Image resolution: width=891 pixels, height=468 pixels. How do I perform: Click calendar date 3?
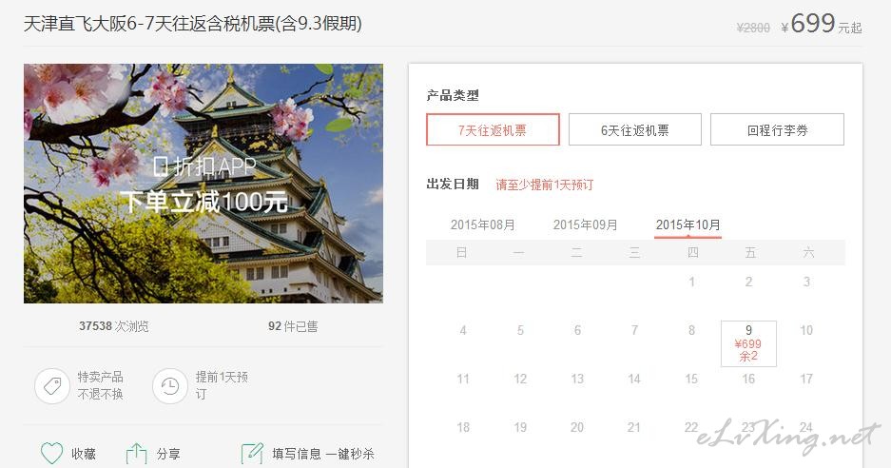coord(806,282)
